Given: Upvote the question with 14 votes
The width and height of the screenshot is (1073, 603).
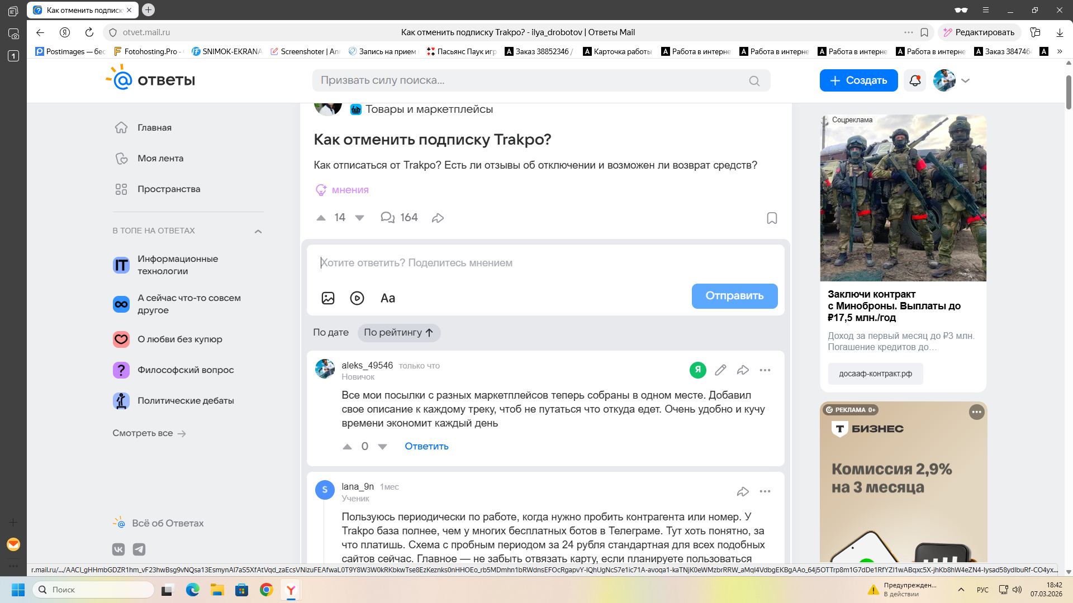Looking at the screenshot, I should (x=321, y=218).
